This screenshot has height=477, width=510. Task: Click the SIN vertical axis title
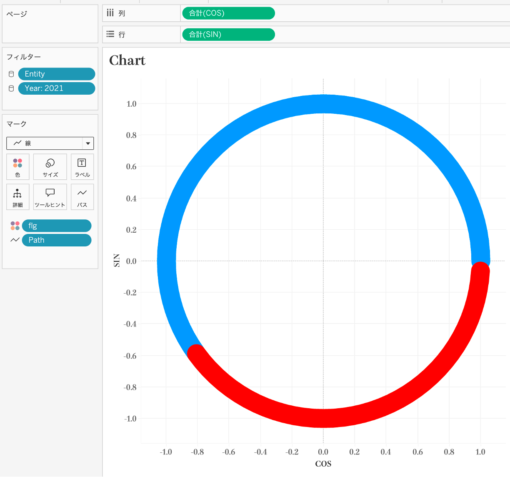pyautogui.click(x=117, y=261)
